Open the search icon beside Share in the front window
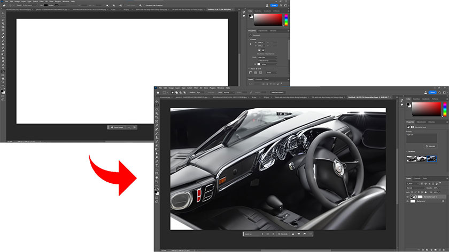This screenshot has width=449, height=252. click(439, 93)
